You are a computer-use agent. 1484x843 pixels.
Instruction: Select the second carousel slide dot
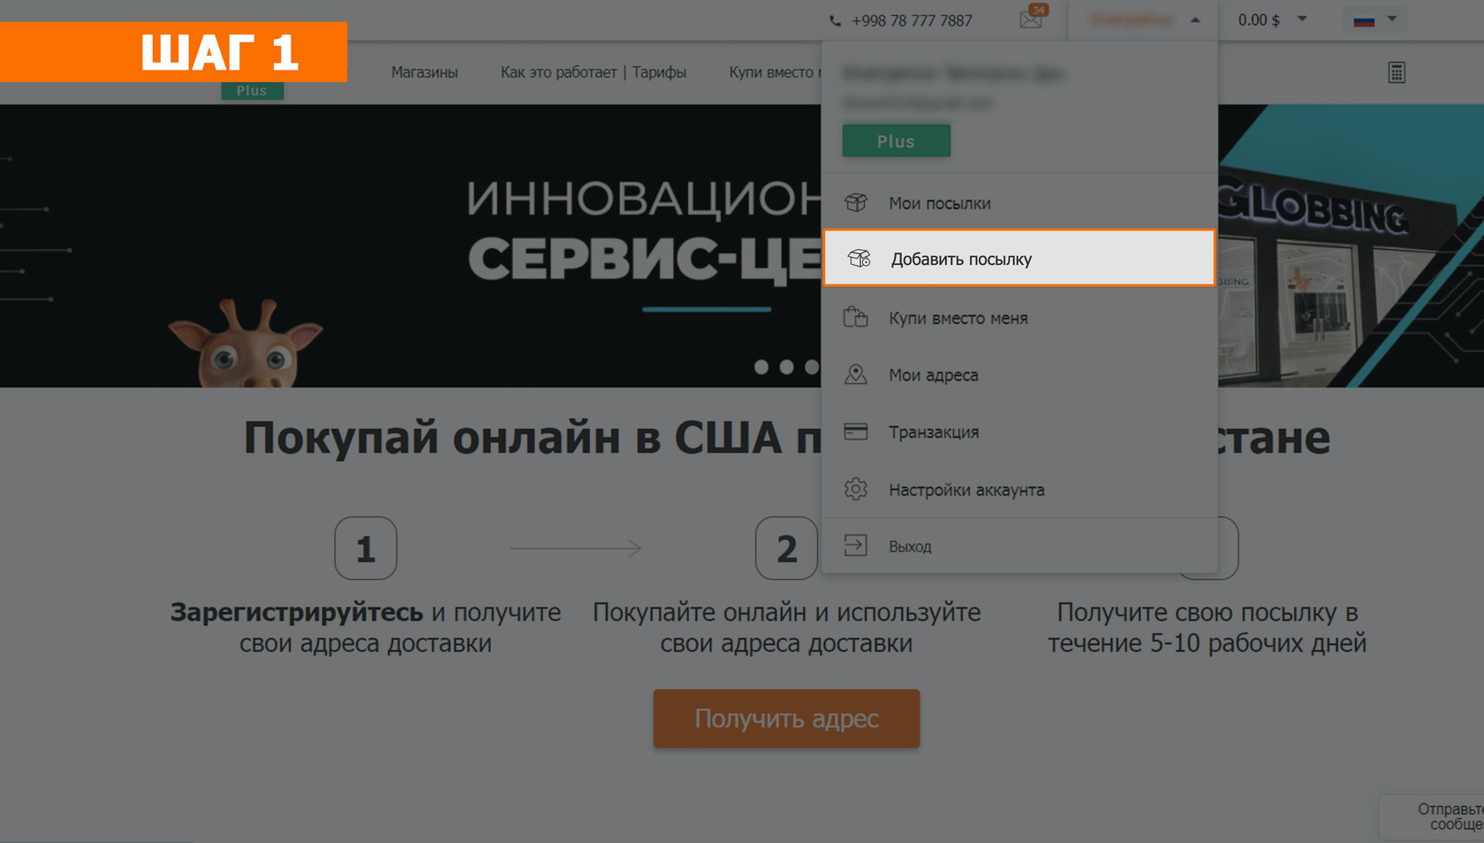pyautogui.click(x=786, y=366)
